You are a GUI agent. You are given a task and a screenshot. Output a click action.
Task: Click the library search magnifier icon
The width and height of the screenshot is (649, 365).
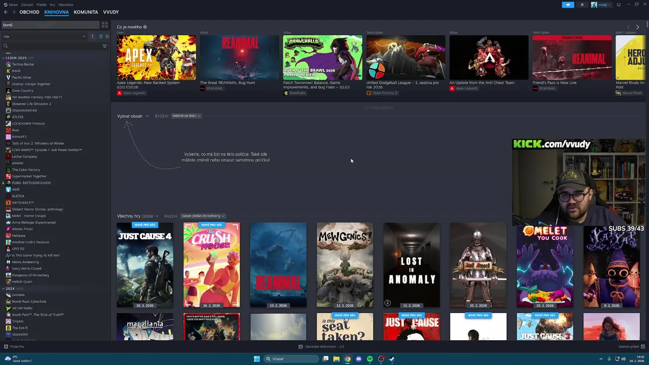point(6,46)
